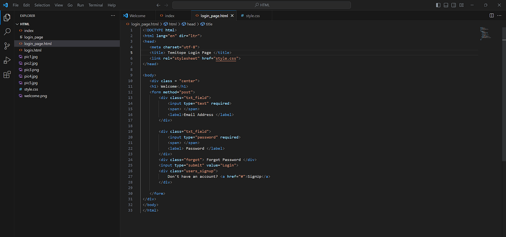Open the Explorer view in activity bar
Screen dimensions: 506x237
pyautogui.click(x=7, y=17)
